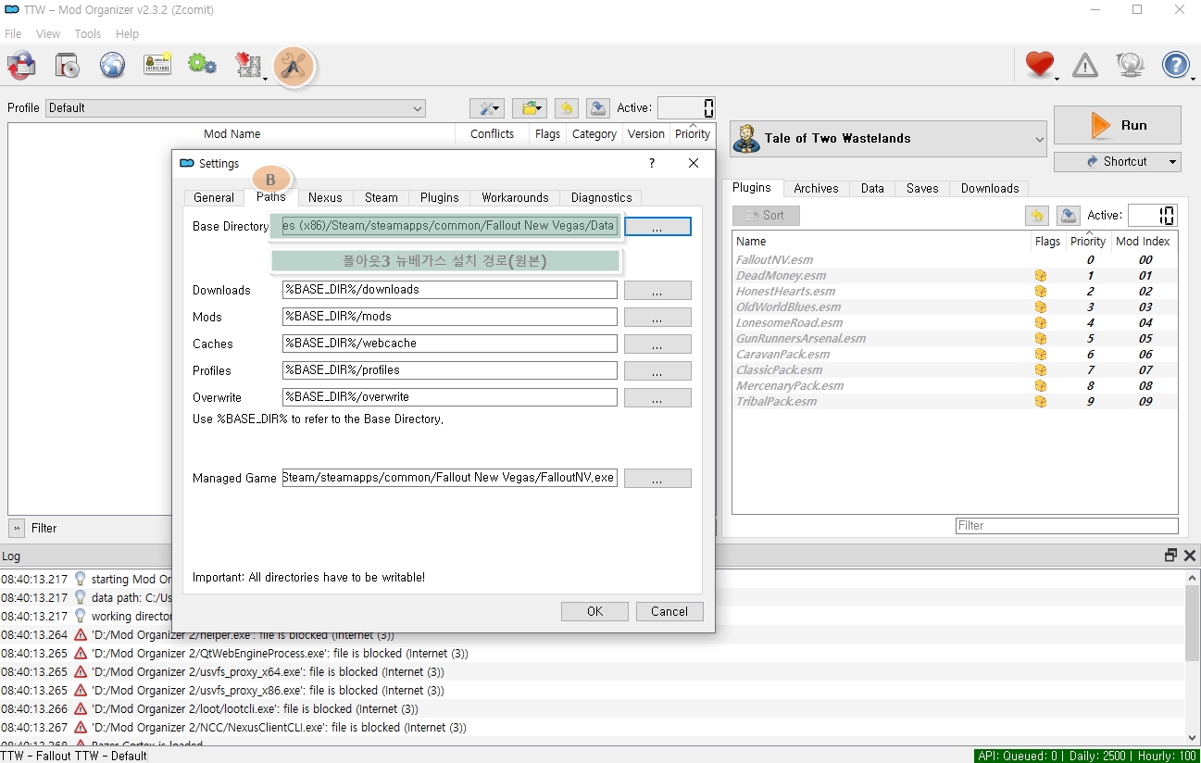Browse for Downloads directory path

point(657,291)
